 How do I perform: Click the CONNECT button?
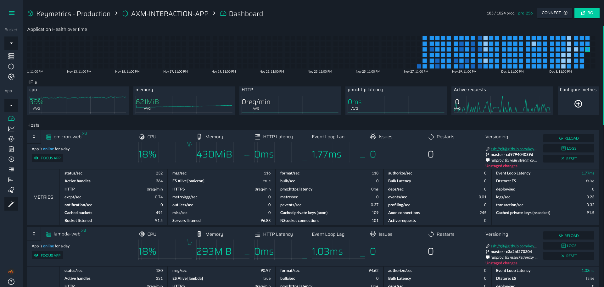point(554,13)
